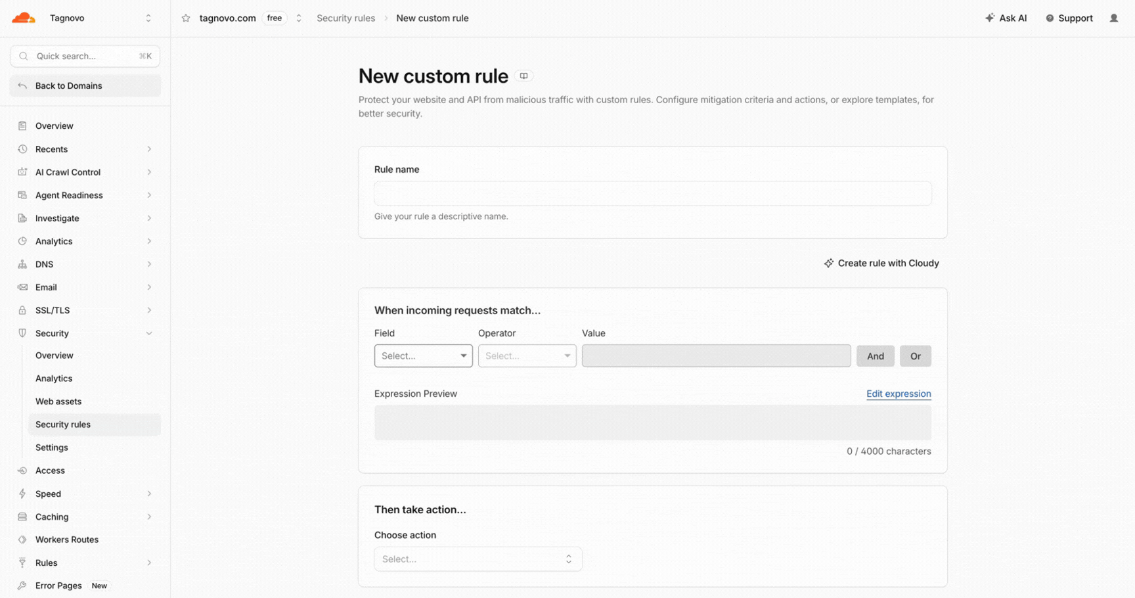
Task: Expand the Analytics section chevron
Action: tap(149, 241)
